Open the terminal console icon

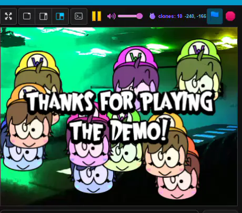(x=79, y=16)
